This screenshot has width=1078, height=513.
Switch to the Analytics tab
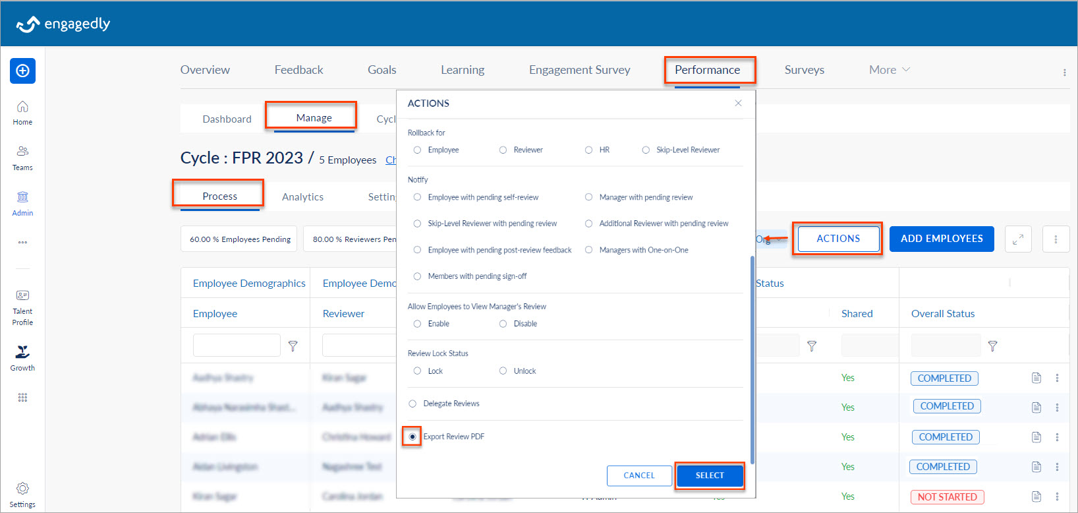(x=302, y=197)
